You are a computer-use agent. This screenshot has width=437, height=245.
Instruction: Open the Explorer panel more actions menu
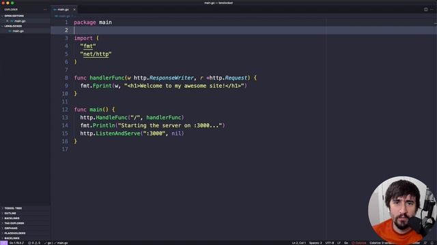pyautogui.click(x=45, y=10)
